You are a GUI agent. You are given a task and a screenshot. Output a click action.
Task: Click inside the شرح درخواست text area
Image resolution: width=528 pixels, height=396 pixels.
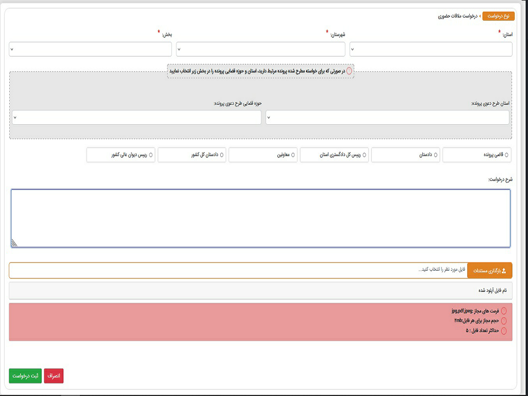click(x=260, y=218)
